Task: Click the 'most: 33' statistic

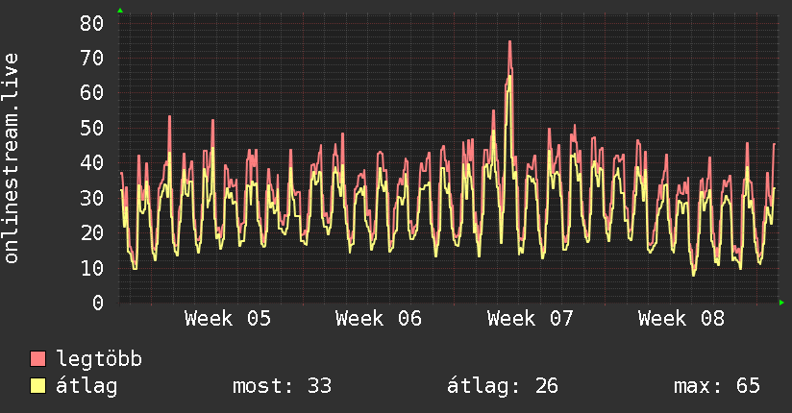Action: 282,386
